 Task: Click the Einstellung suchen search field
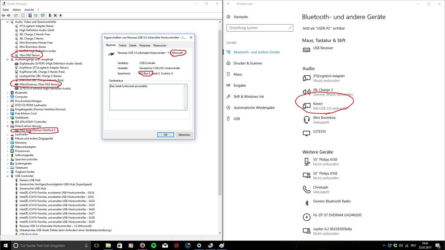[x=260, y=28]
